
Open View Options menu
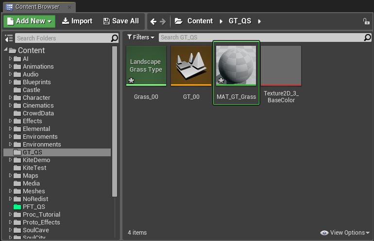click(345, 233)
